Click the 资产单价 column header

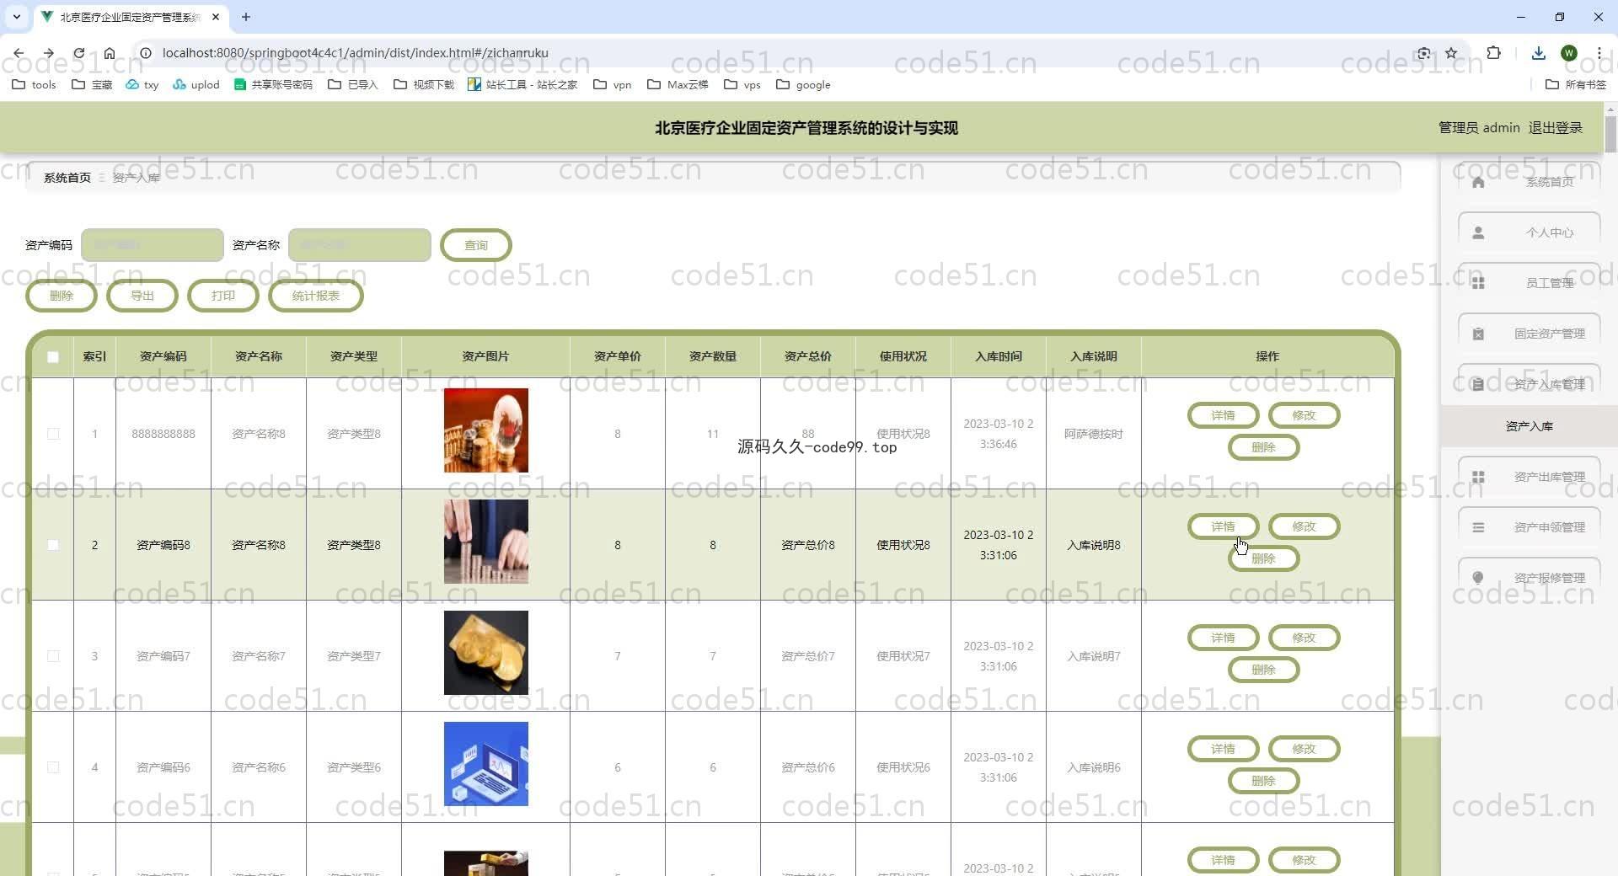point(618,356)
